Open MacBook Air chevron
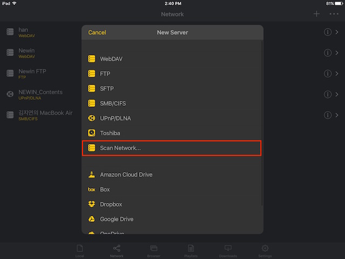This screenshot has width=345, height=259. (x=337, y=115)
